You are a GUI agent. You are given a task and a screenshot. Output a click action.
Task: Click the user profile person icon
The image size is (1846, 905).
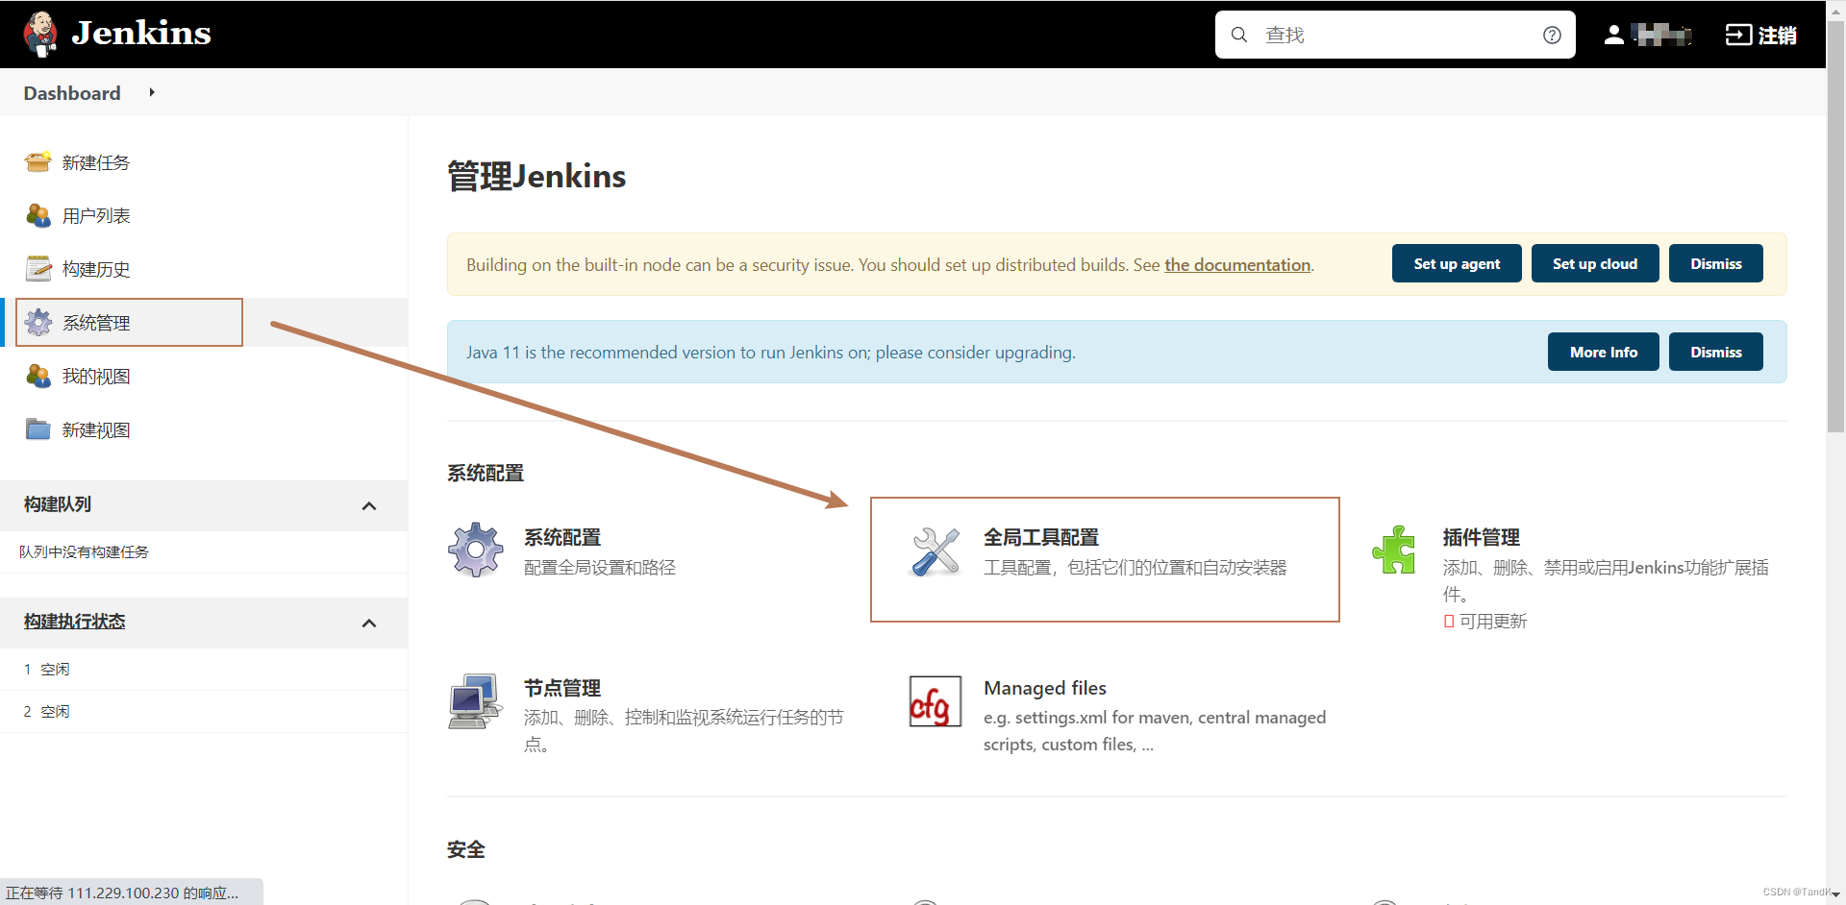click(x=1614, y=35)
